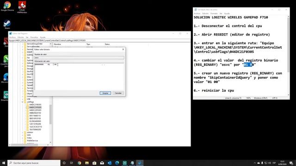Screen dimensions: 296x166
Task: Click Cancelar in the binary value dialog
Action: (x=118, y=93)
